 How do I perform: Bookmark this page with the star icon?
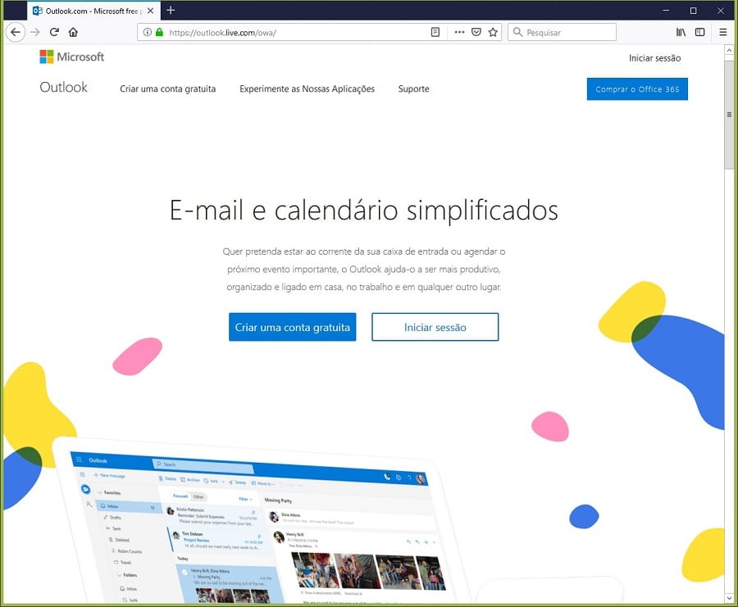pos(493,32)
